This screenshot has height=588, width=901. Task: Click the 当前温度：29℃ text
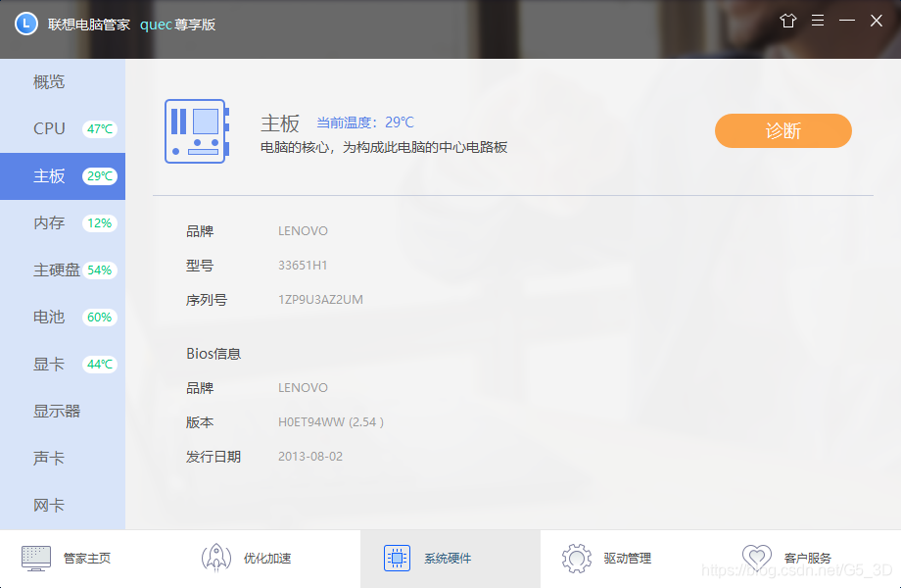[365, 122]
